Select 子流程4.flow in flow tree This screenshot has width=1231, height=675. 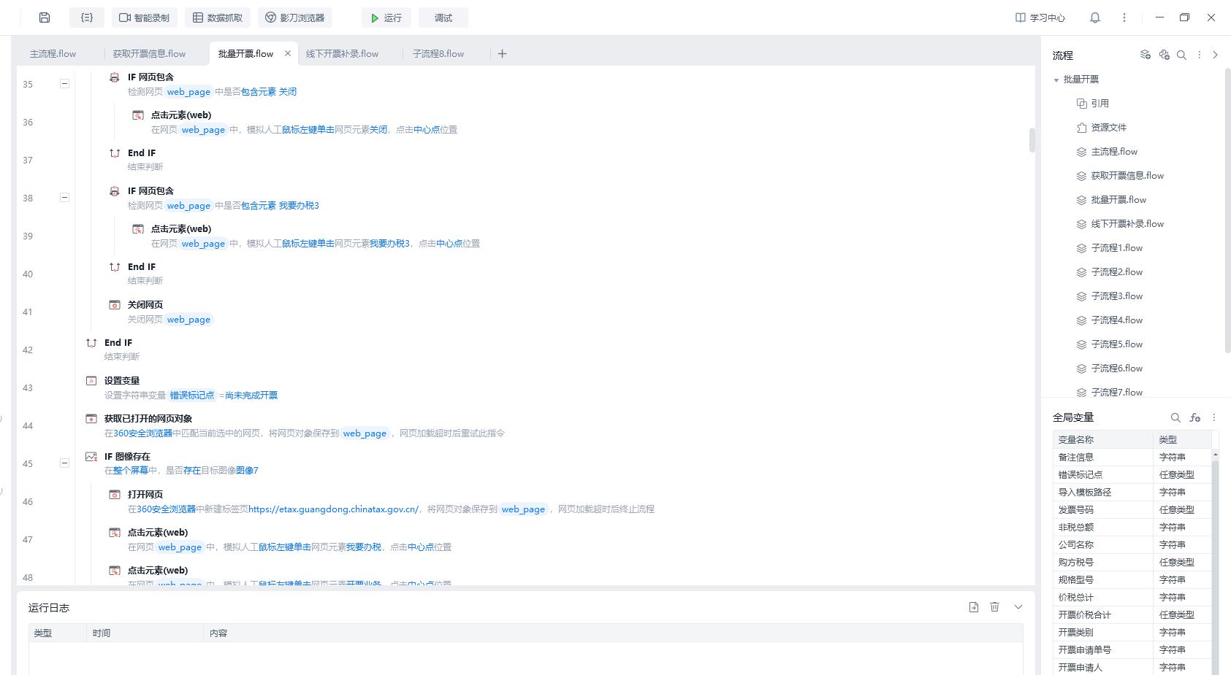[1116, 320]
